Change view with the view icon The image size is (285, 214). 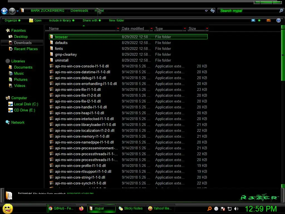[x=253, y=20]
